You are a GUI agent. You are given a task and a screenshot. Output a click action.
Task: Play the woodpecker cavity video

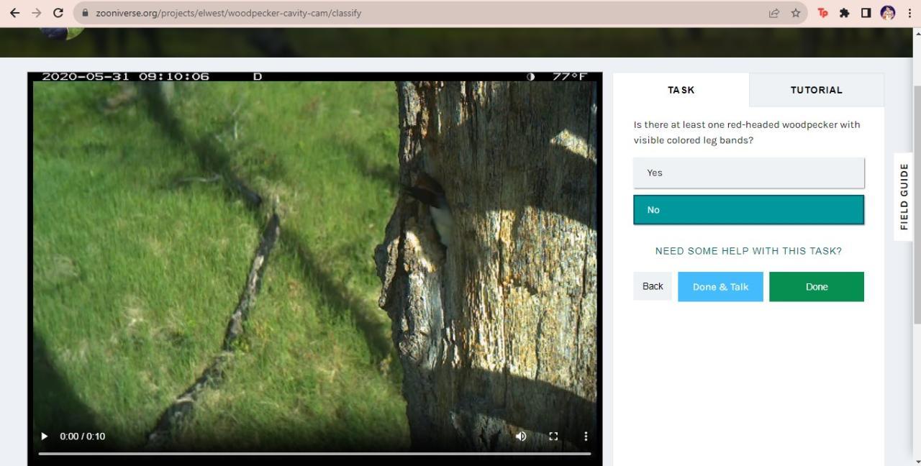tap(45, 436)
